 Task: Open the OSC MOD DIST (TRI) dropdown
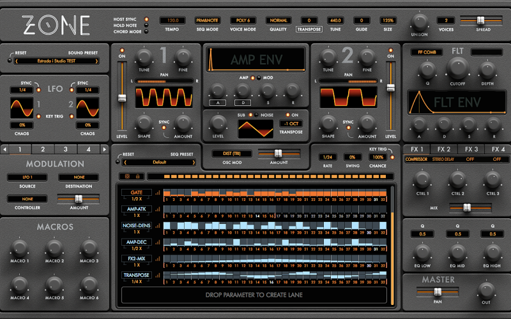tap(232, 154)
